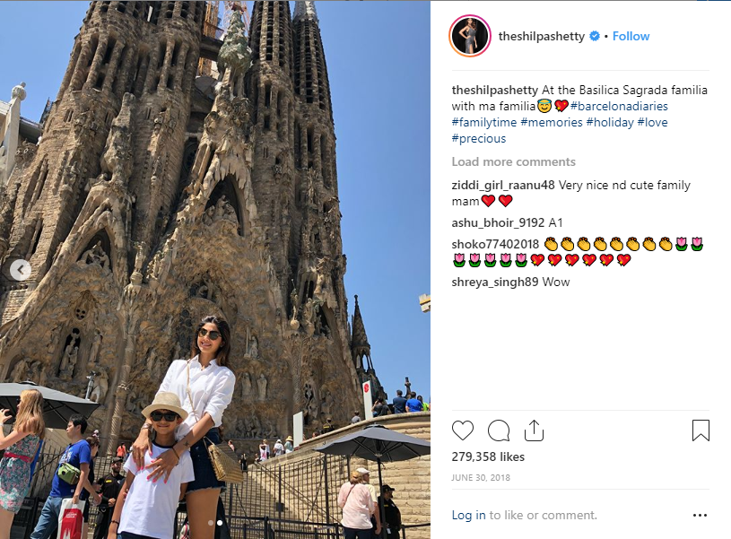
Task: Open the #precious hashtag
Action: pos(478,138)
